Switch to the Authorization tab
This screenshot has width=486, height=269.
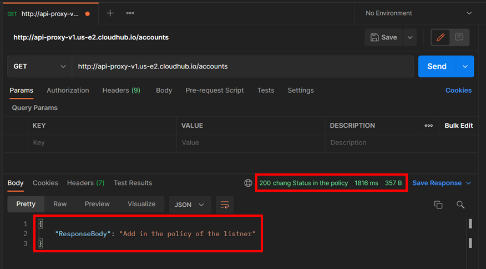point(68,90)
